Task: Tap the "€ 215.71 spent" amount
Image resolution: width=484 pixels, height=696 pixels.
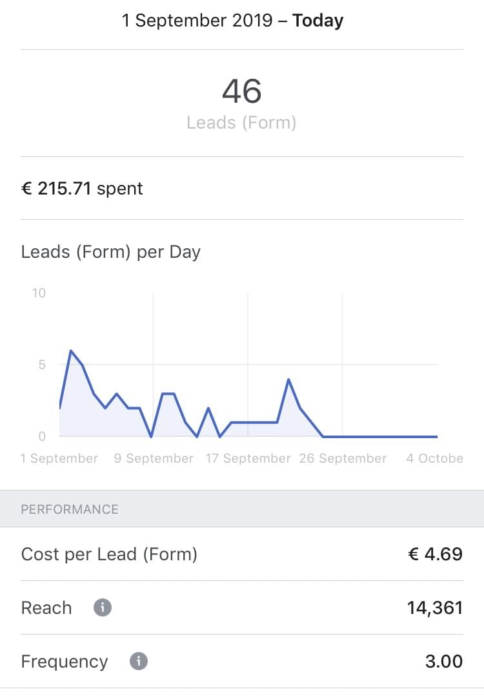Action: [82, 189]
